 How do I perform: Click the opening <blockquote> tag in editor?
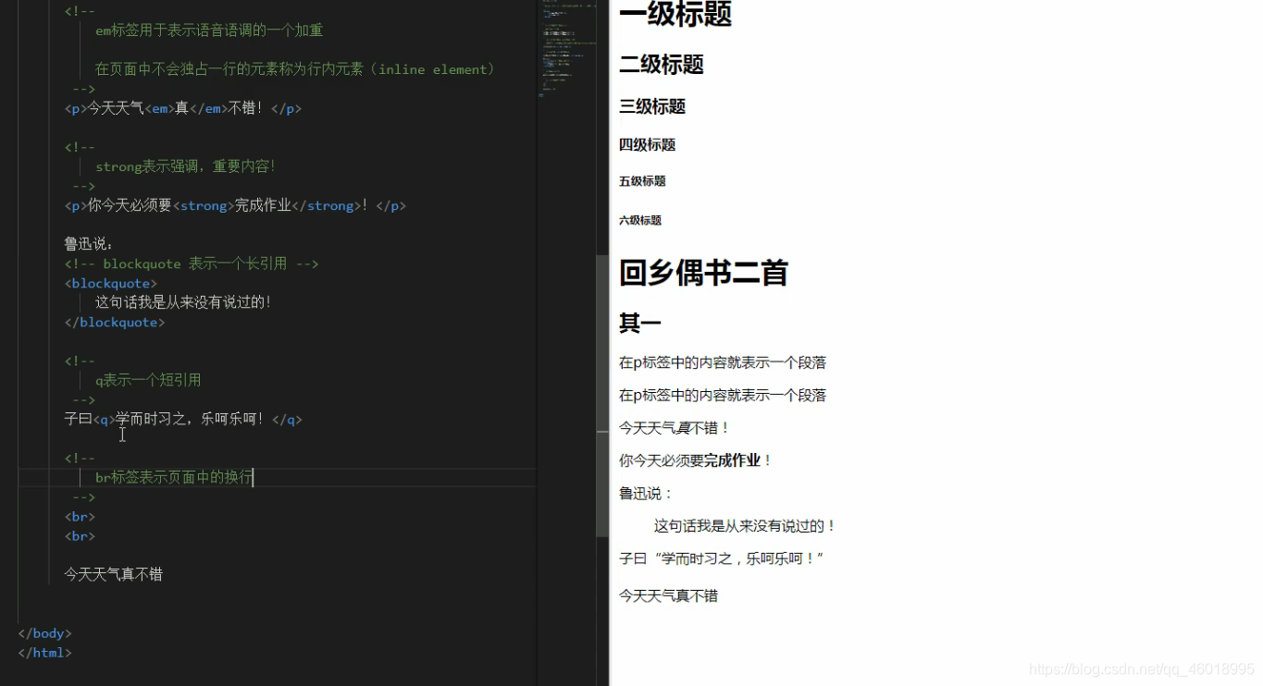click(111, 283)
